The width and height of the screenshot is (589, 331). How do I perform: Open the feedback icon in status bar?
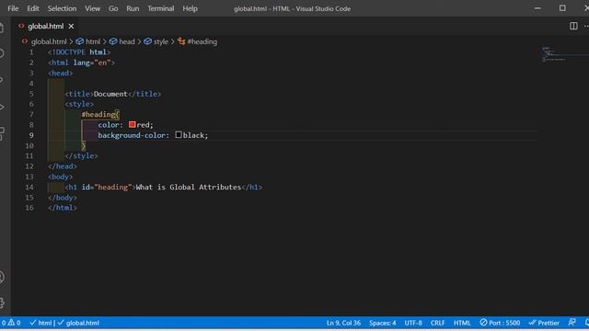[572, 323]
